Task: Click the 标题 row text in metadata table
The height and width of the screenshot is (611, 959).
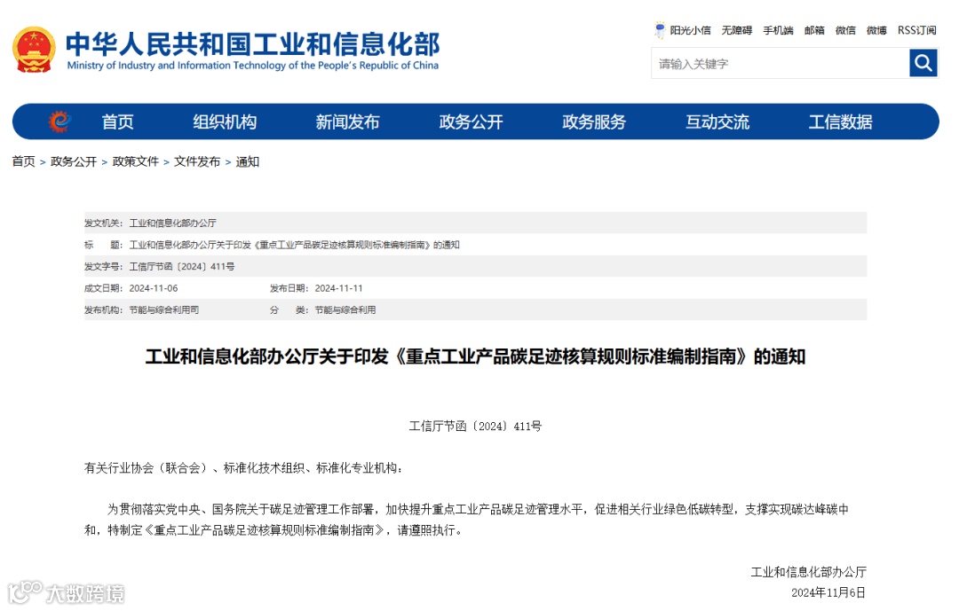Action: click(x=294, y=245)
